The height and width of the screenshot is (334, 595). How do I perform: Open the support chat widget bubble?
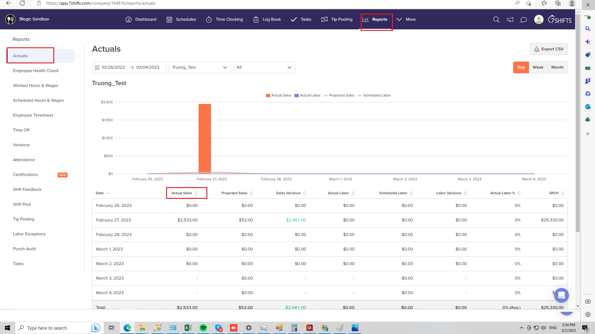(x=561, y=295)
